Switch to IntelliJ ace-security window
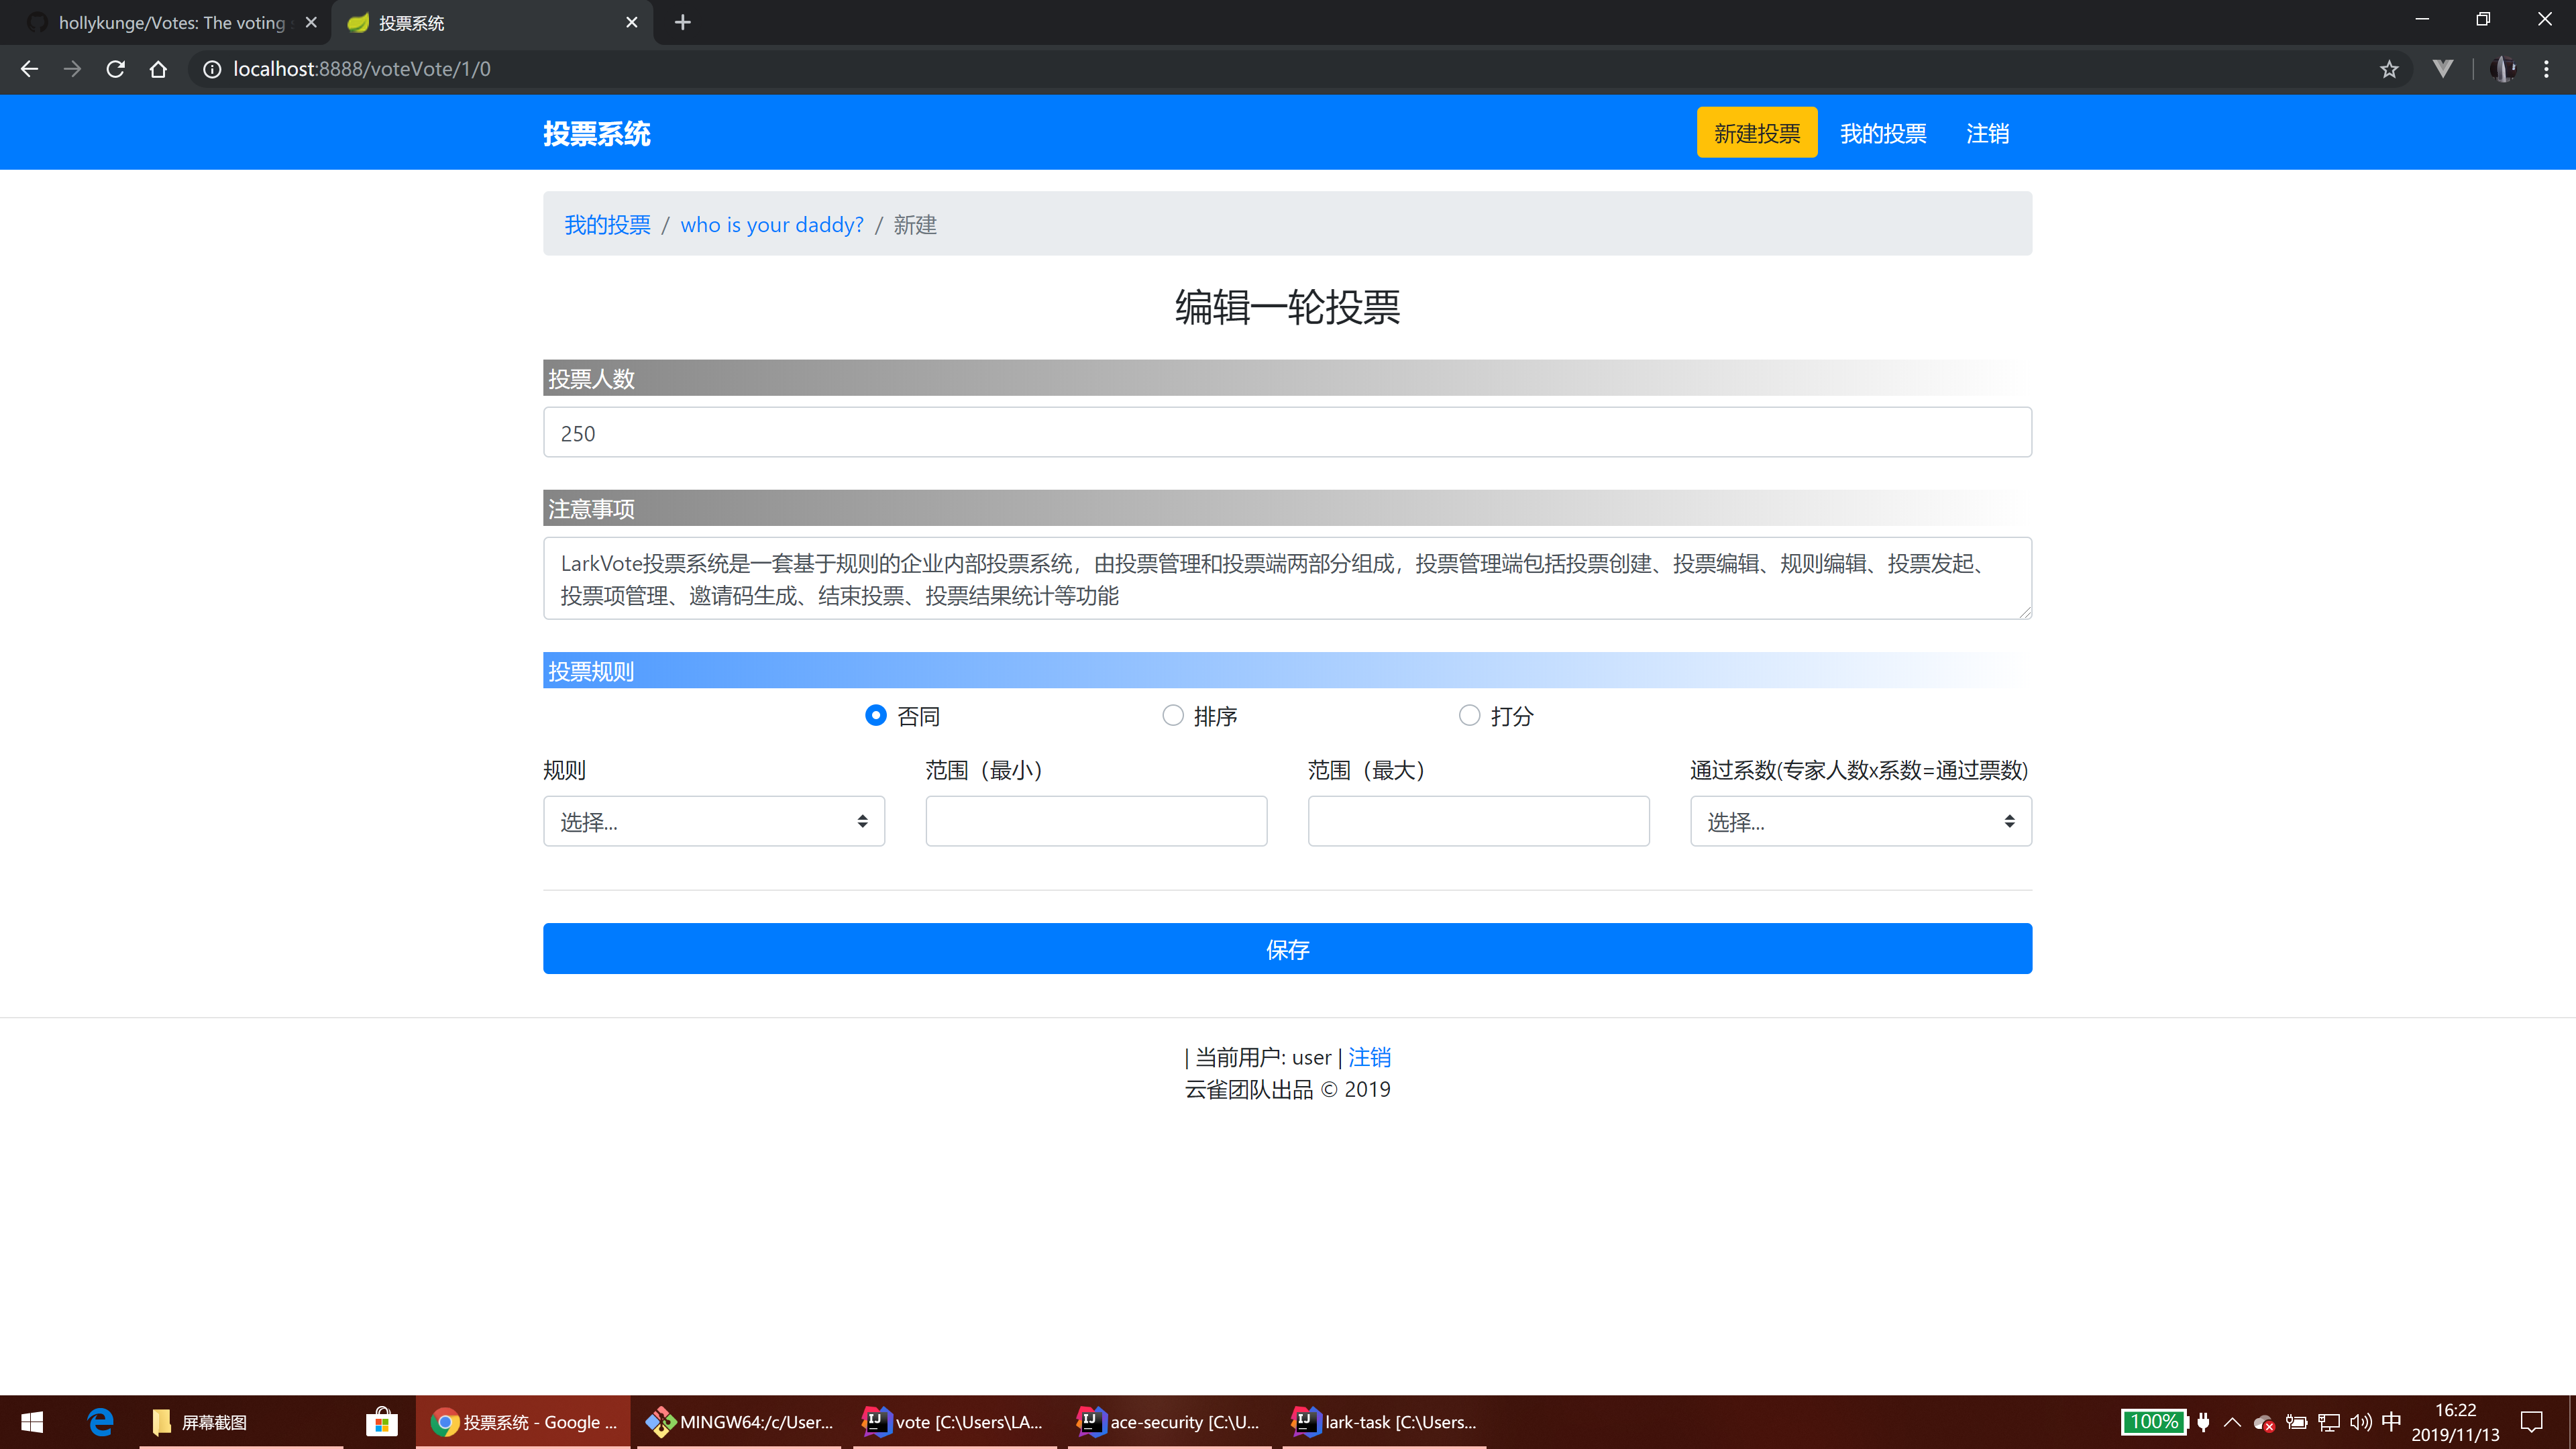Screen dimensions: 2576x1449 1168,1421
